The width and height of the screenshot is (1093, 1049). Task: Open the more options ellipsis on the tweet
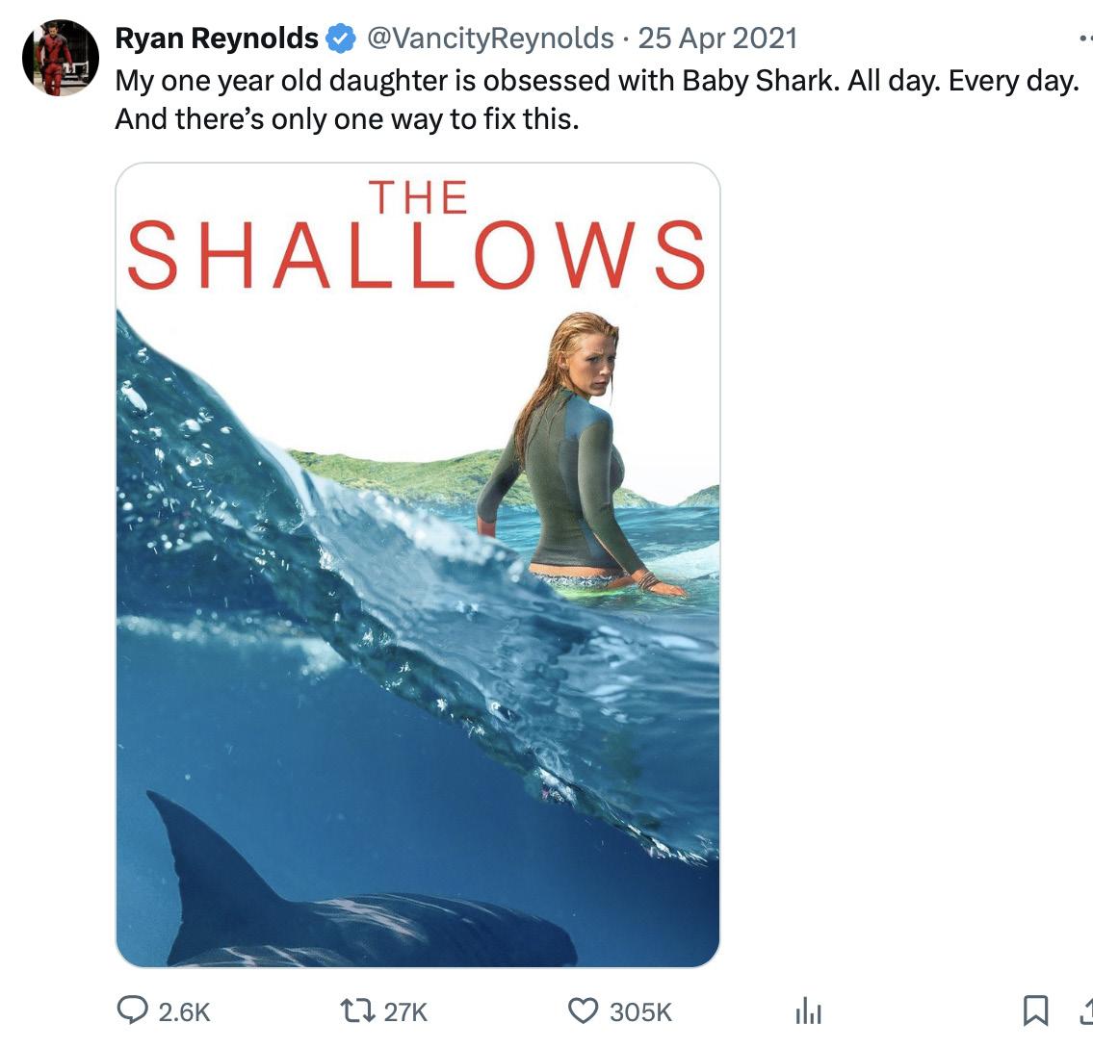pyautogui.click(x=1084, y=38)
